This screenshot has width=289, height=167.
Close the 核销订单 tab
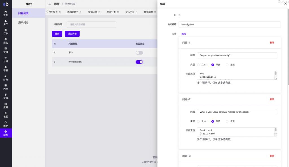point(99,12)
